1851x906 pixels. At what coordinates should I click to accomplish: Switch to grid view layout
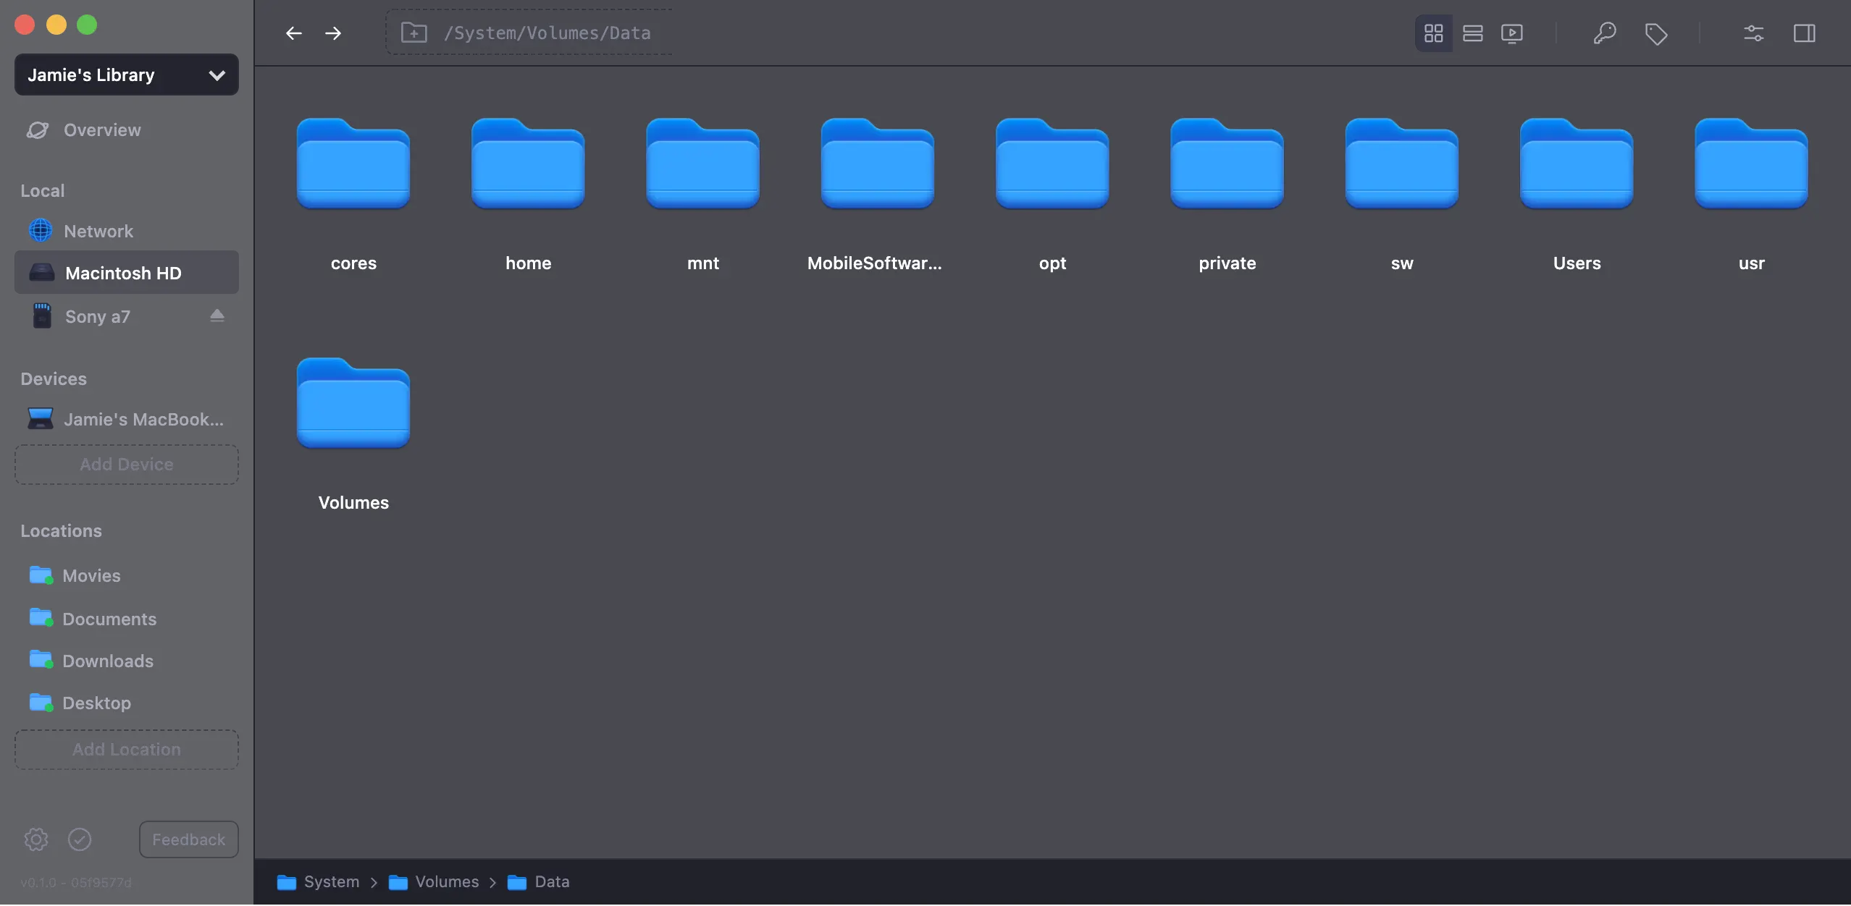1433,33
